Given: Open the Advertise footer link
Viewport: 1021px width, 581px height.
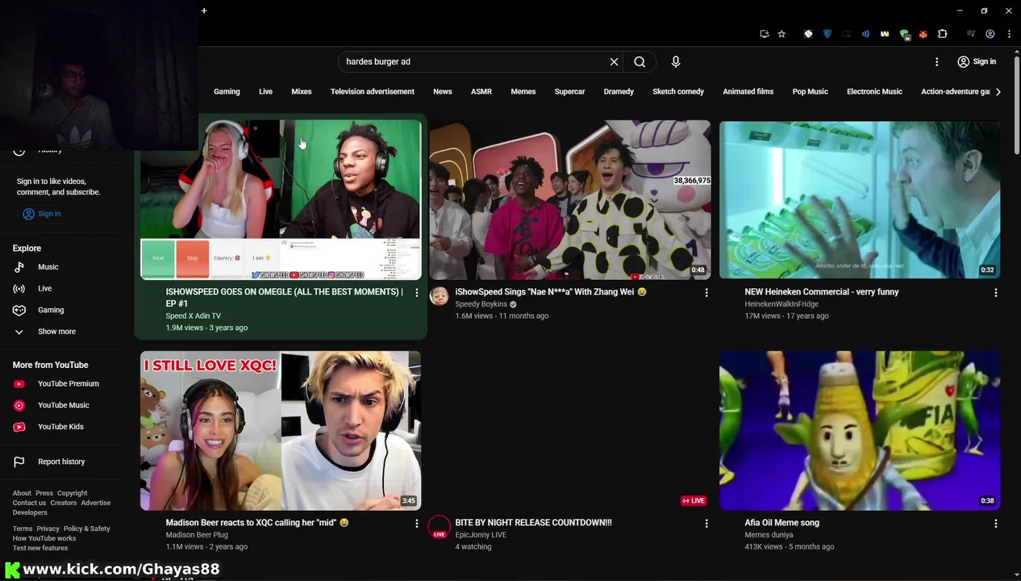Looking at the screenshot, I should click(96, 503).
